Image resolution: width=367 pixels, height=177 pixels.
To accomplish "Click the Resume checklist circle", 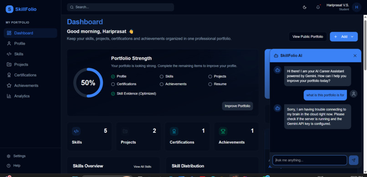I will tap(210, 84).
